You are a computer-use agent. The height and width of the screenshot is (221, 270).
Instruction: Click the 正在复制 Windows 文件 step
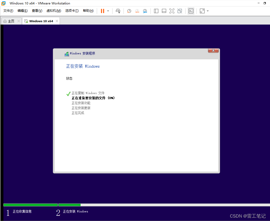pyautogui.click(x=88, y=93)
